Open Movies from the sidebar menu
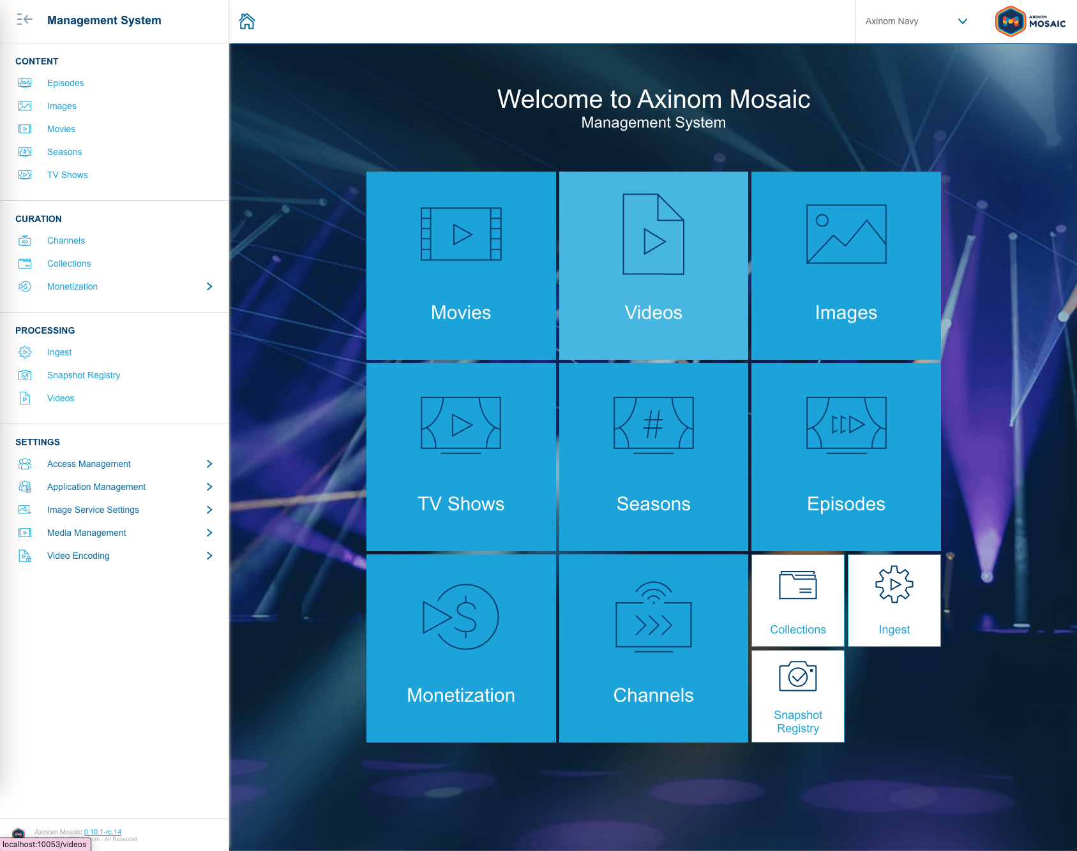This screenshot has height=851, width=1077. tap(61, 129)
